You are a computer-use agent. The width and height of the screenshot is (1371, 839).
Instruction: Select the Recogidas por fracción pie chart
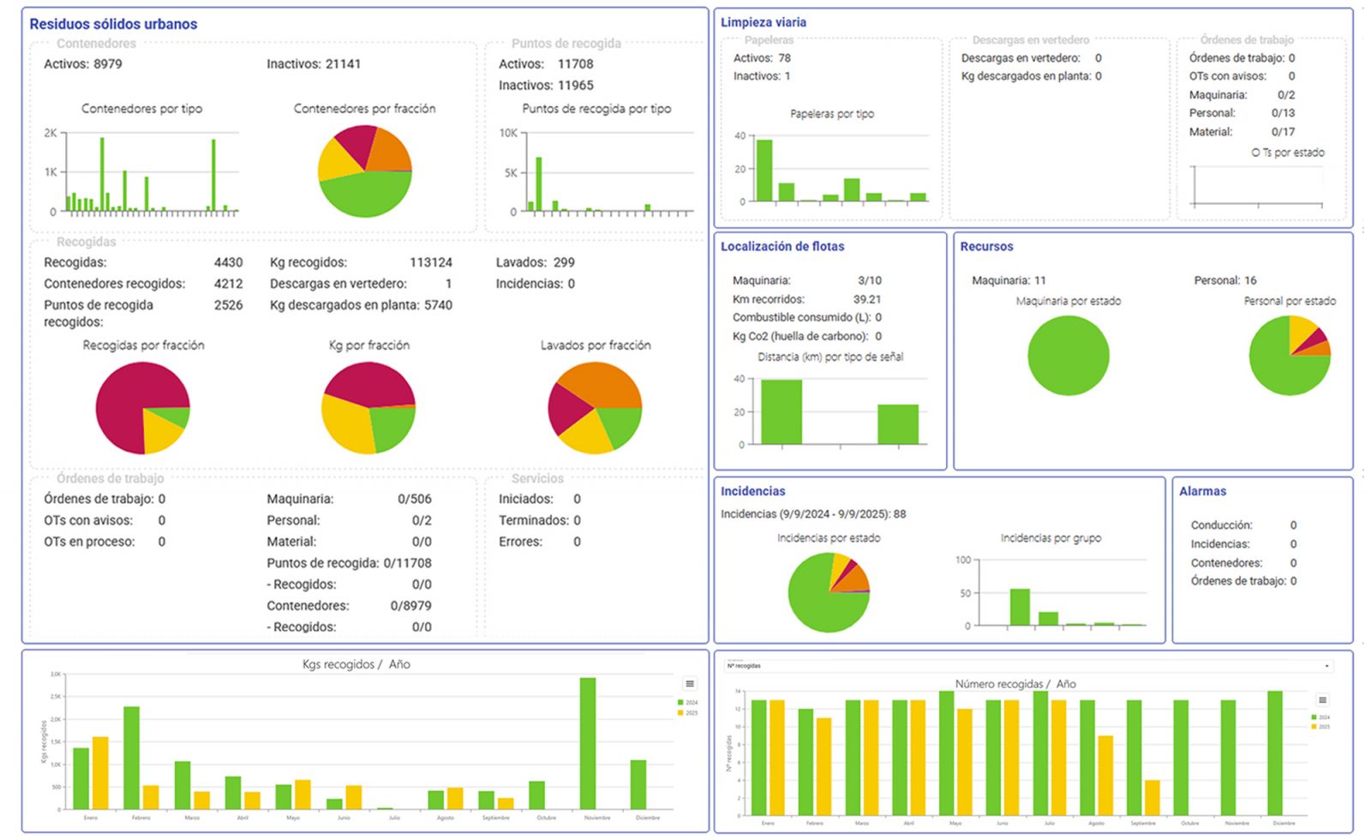click(142, 408)
